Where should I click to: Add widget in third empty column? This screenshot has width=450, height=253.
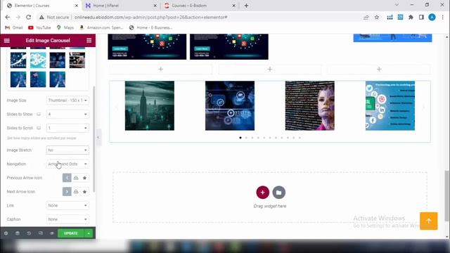(x=379, y=69)
